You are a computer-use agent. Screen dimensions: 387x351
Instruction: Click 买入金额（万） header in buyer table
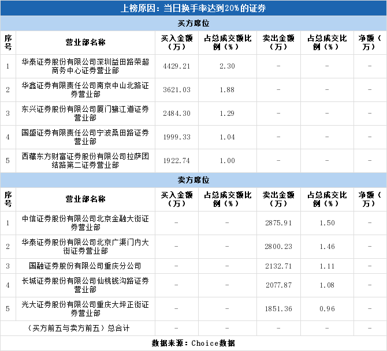click(177, 43)
